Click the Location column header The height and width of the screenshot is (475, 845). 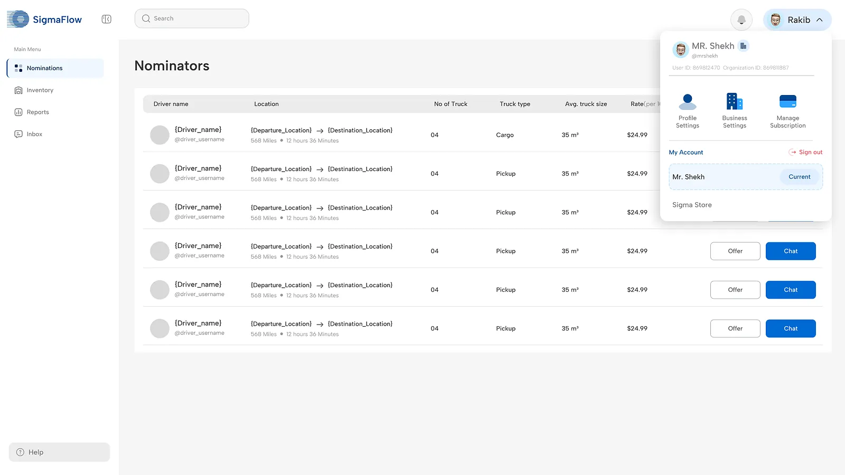[x=266, y=104]
